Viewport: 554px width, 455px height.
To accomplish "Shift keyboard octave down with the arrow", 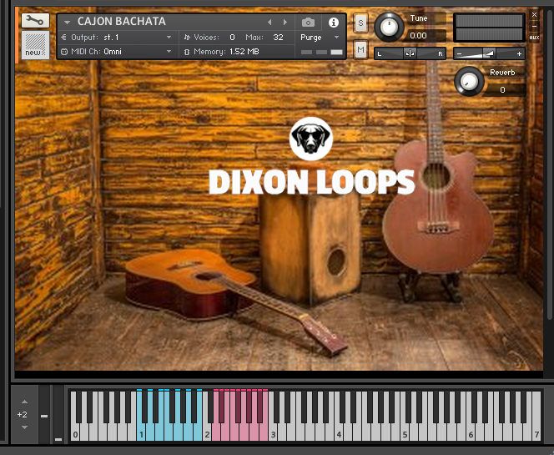I will (23, 427).
